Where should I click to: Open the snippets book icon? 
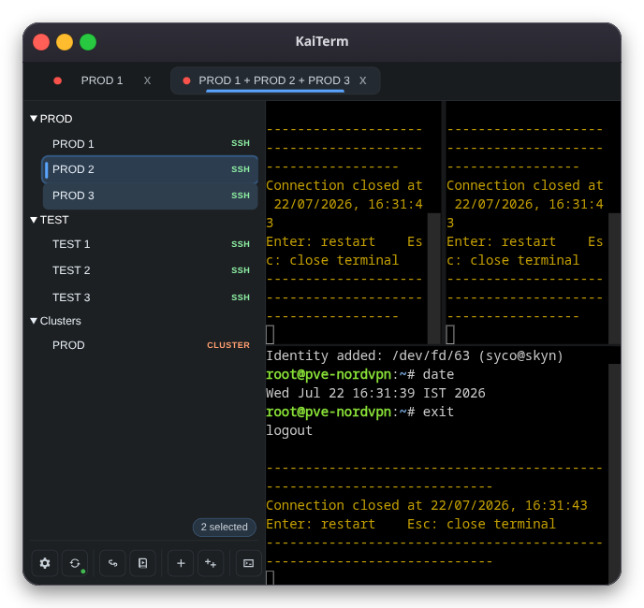142,563
